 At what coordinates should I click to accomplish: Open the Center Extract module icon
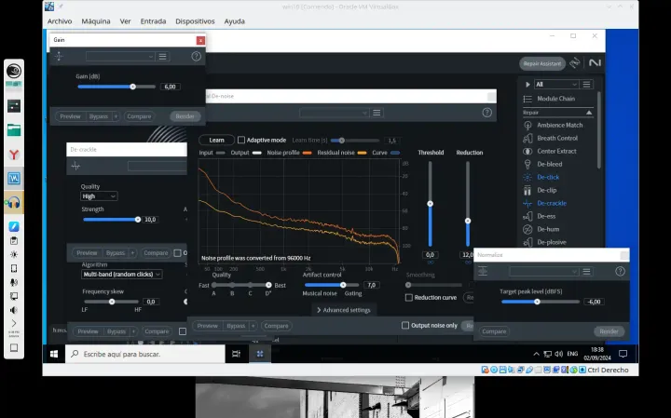tap(527, 152)
